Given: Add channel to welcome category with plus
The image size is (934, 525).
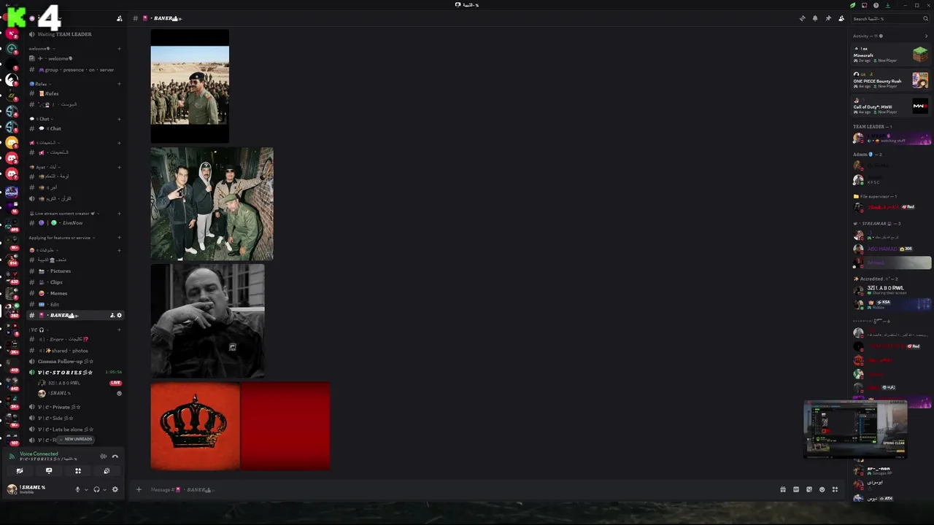Looking at the screenshot, I should (x=119, y=49).
